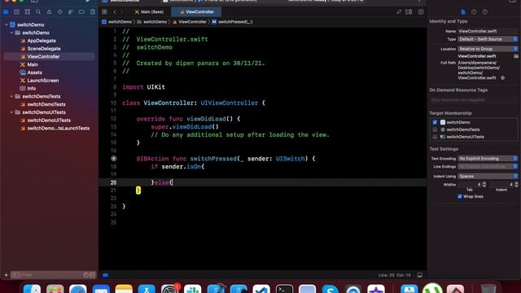Open the Source Control navigator

[x=16, y=12]
